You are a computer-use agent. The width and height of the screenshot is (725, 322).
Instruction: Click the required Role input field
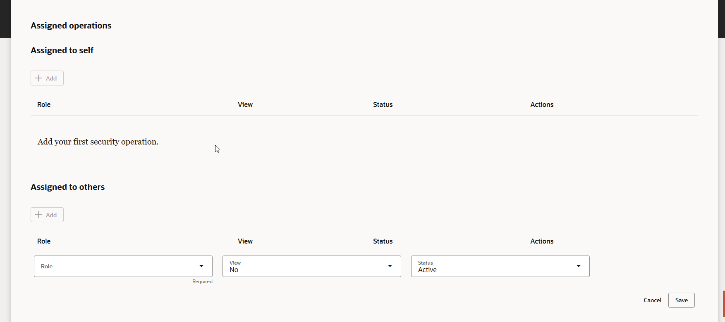pos(123,266)
